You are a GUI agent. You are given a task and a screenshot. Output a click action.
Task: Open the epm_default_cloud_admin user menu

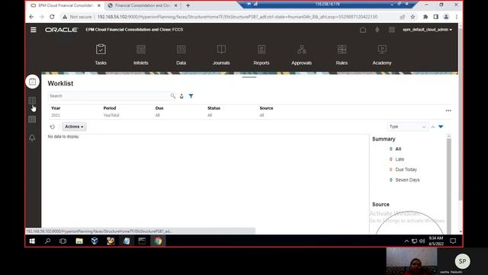(x=427, y=30)
